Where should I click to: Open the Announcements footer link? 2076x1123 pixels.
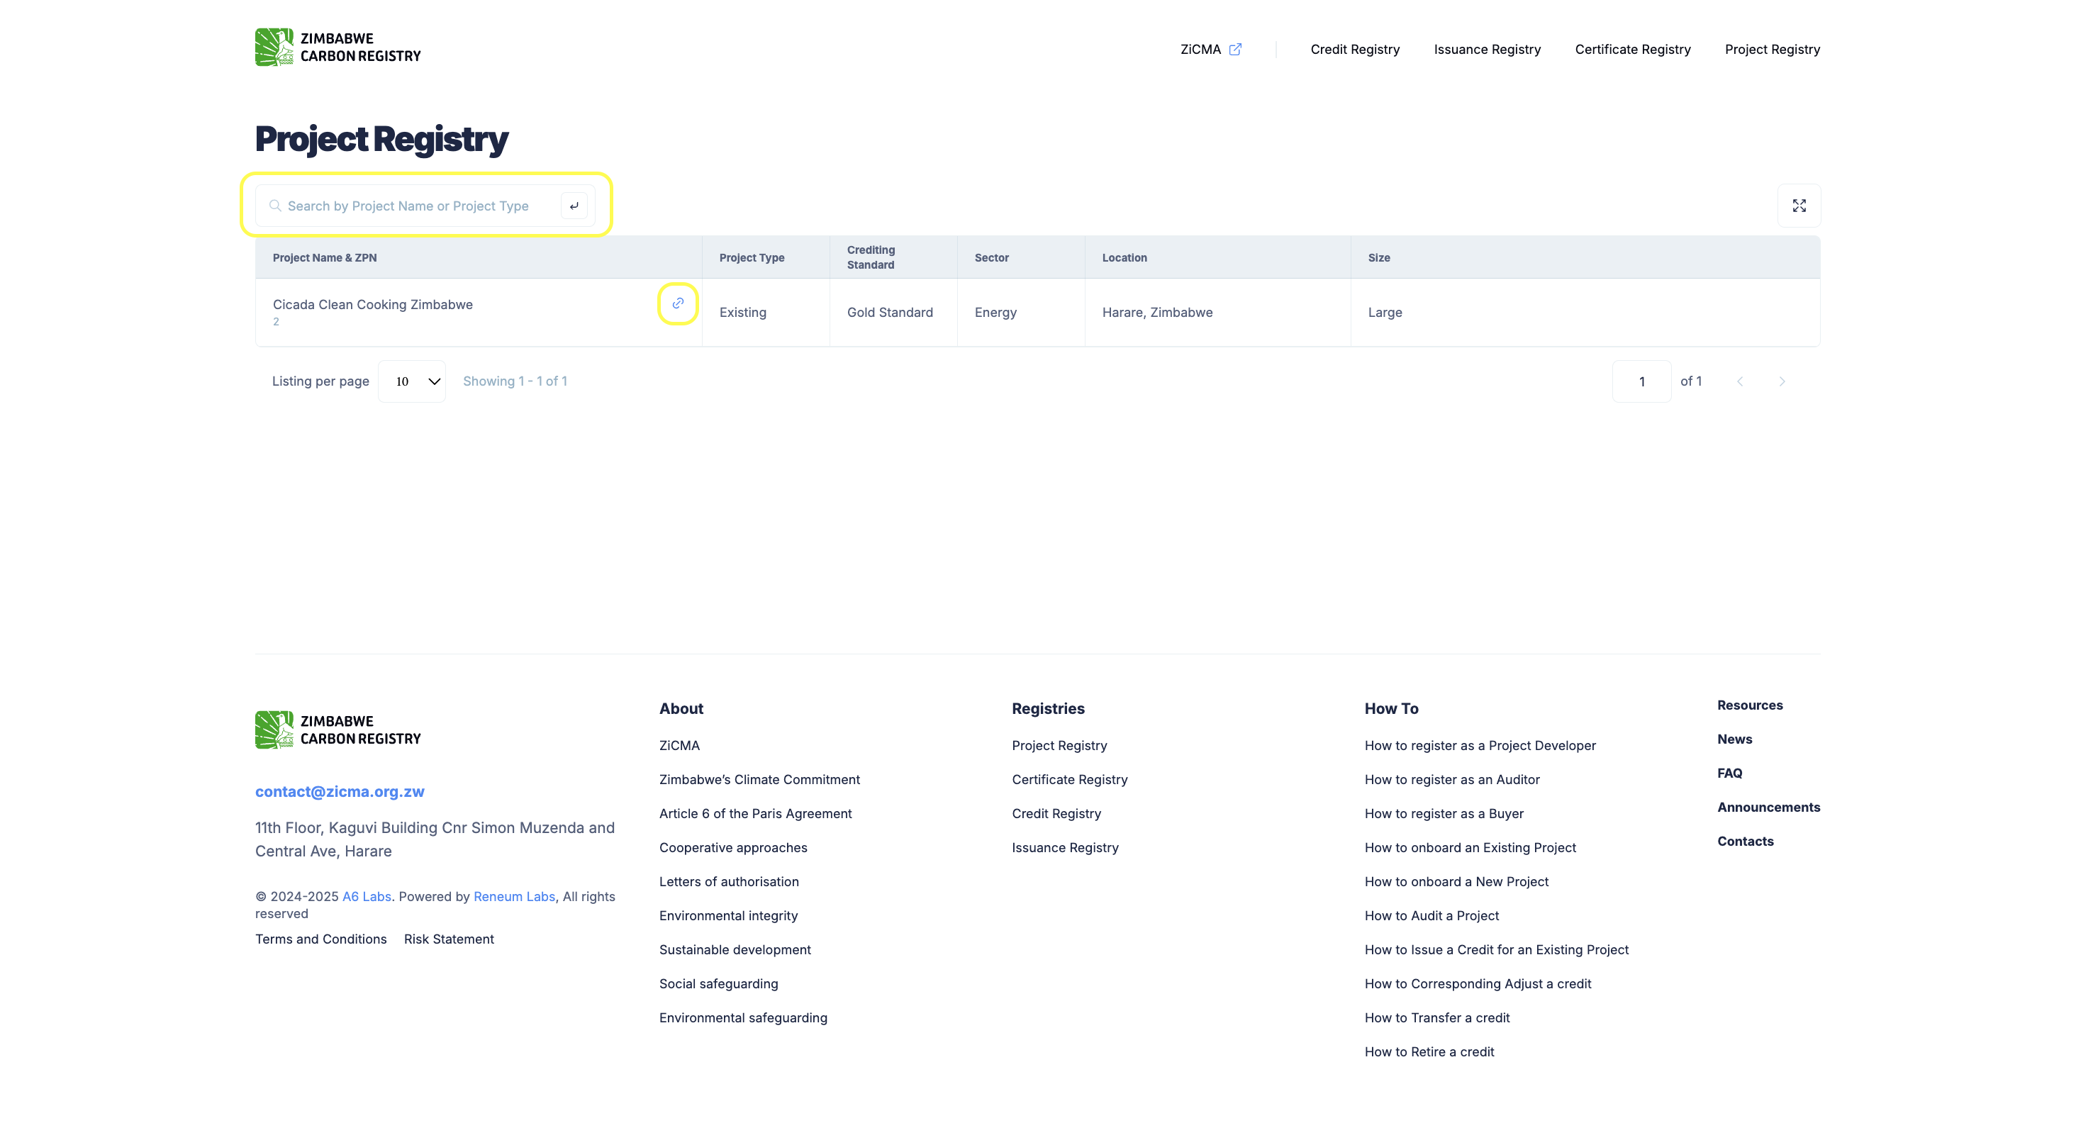pos(1769,808)
